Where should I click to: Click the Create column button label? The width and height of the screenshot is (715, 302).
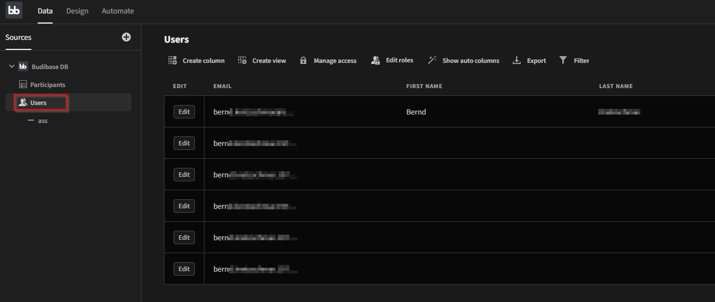(203, 61)
